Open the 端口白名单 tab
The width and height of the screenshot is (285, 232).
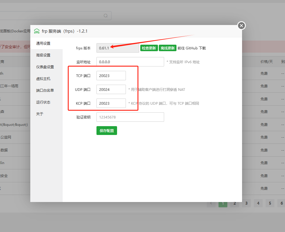point(45,91)
